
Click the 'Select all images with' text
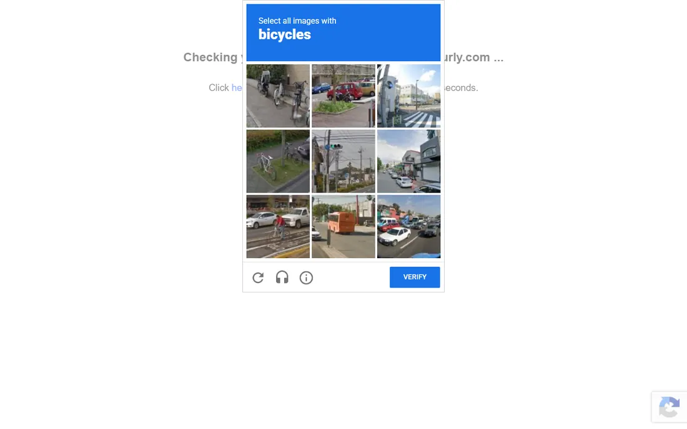pyautogui.click(x=297, y=21)
